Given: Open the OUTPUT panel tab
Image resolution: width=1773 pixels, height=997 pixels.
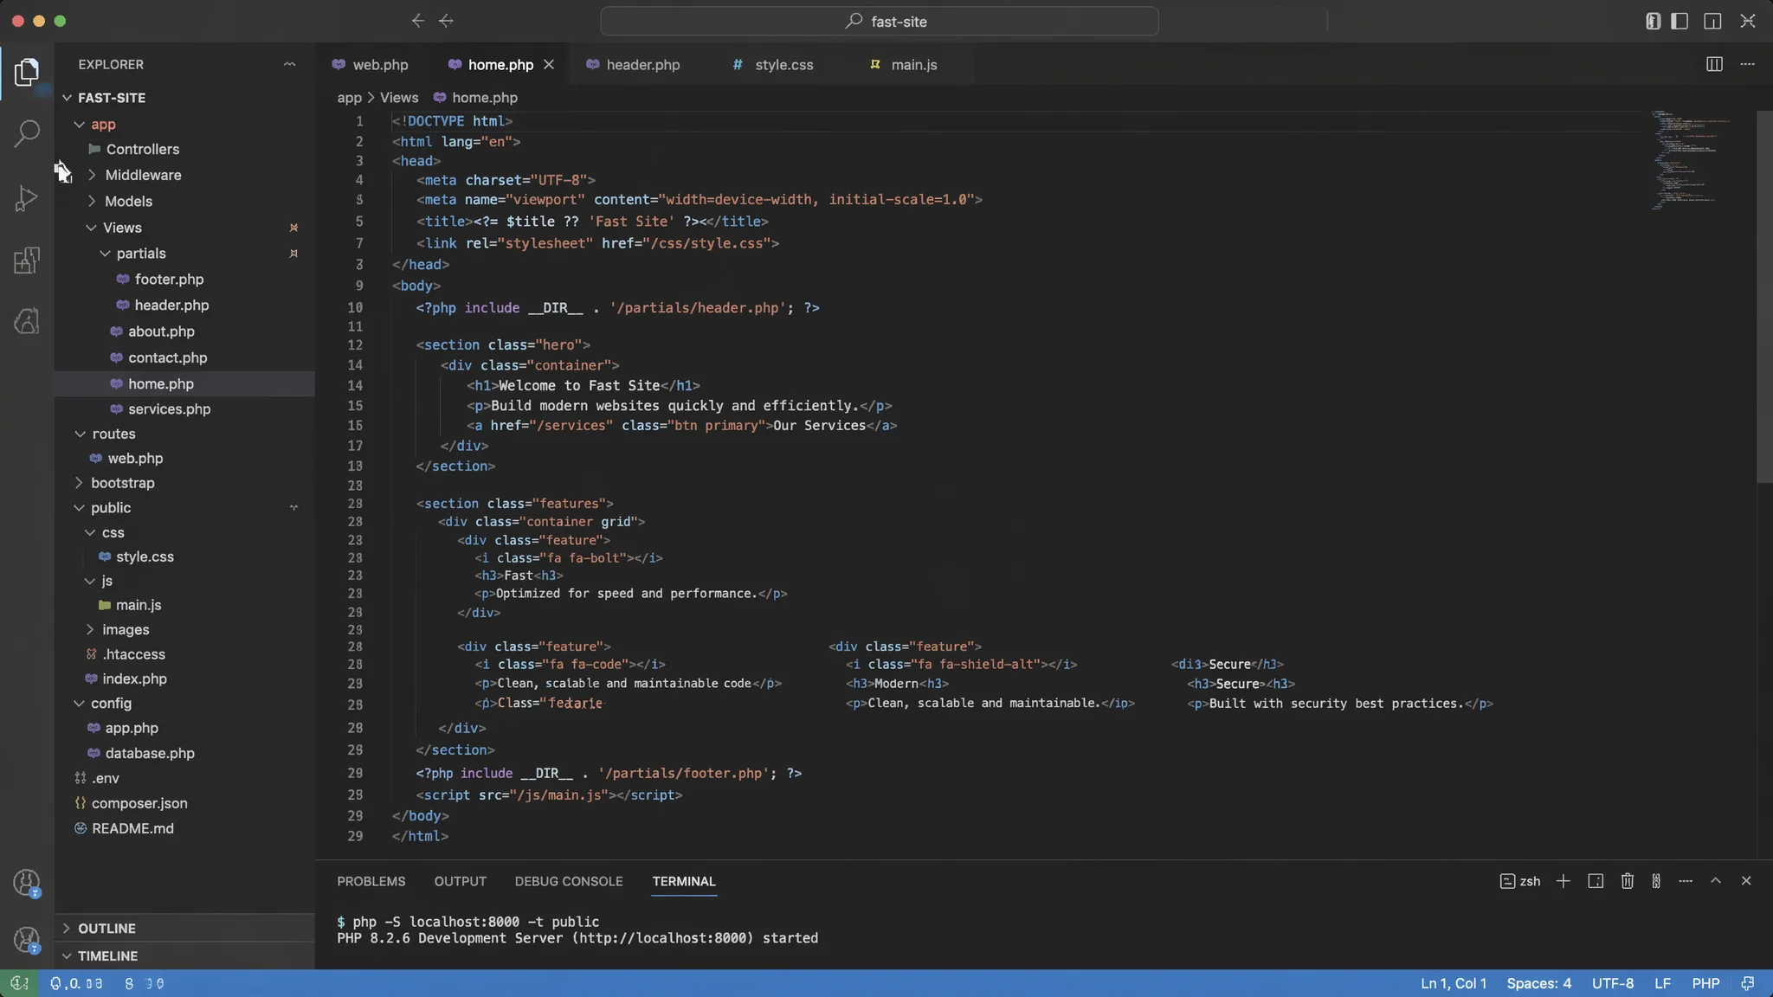Looking at the screenshot, I should (460, 881).
